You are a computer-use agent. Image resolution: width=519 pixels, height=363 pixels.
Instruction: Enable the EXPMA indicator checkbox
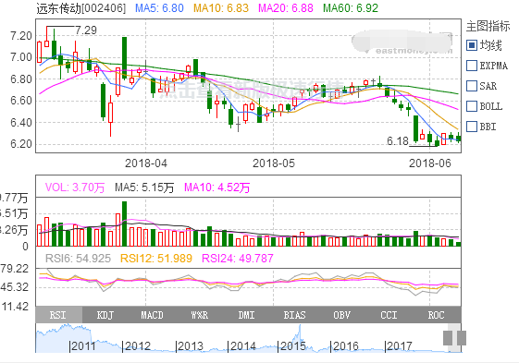coord(471,66)
